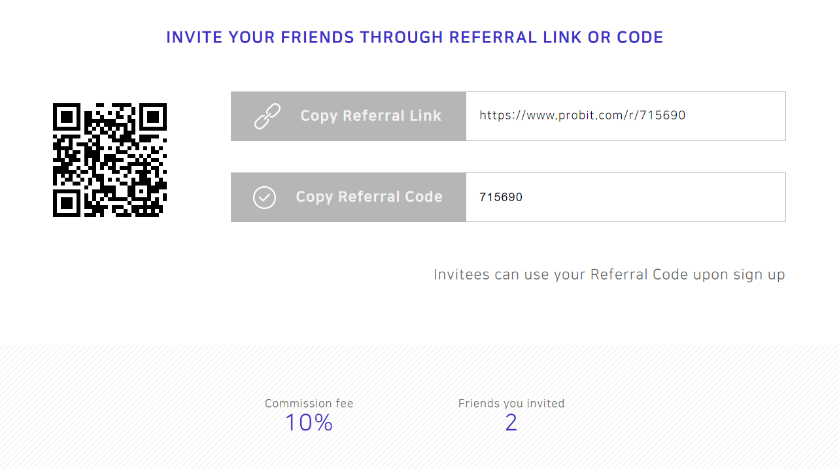Click the Copy Referral Code button label
This screenshot has height=469, width=839.
click(369, 197)
